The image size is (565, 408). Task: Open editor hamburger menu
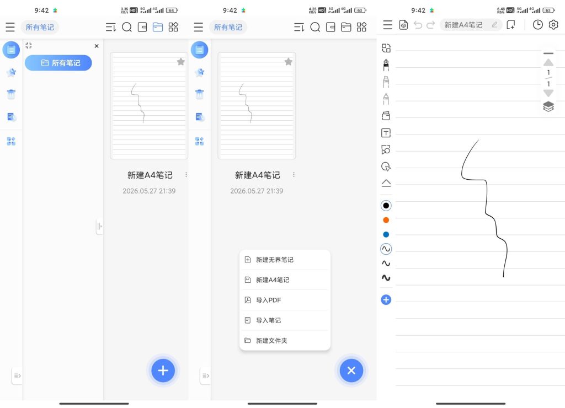coord(388,25)
